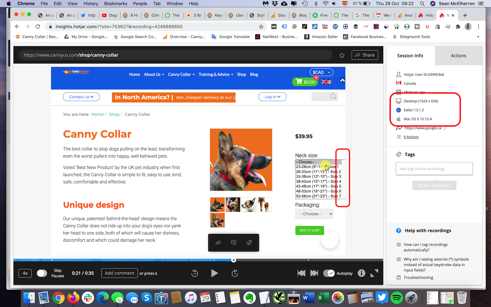Viewport: 491px width, 307px height.
Task: Open the 9 Actions link
Action: [x=411, y=137]
